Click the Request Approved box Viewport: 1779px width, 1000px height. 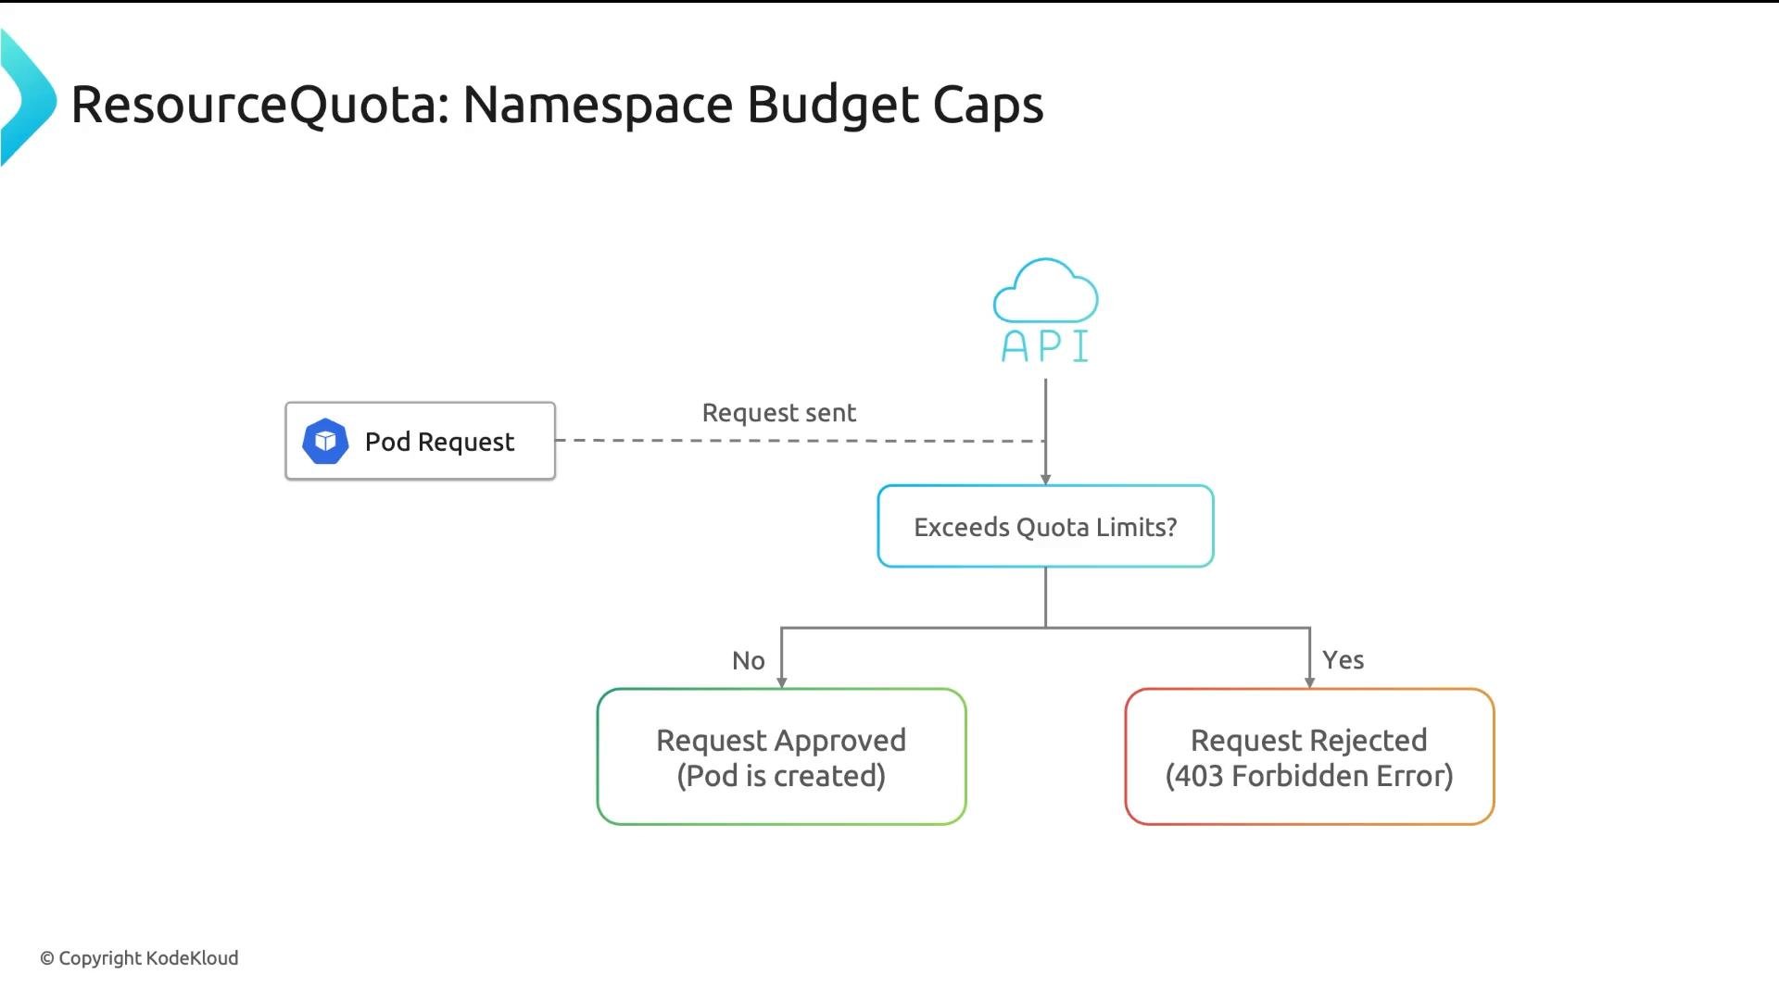pos(781,756)
